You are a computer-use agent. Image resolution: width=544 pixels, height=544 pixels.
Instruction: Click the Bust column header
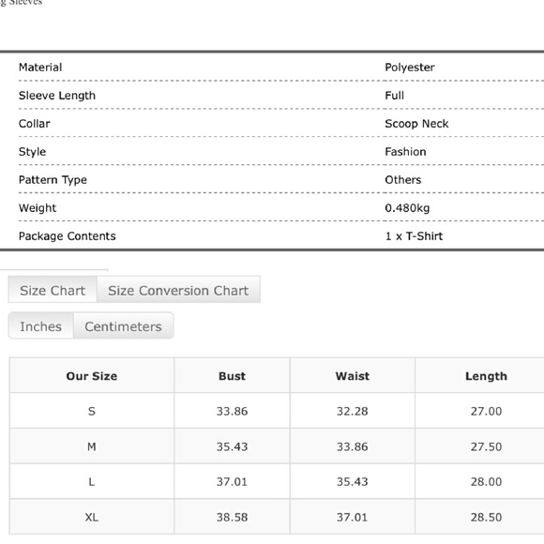tap(232, 376)
